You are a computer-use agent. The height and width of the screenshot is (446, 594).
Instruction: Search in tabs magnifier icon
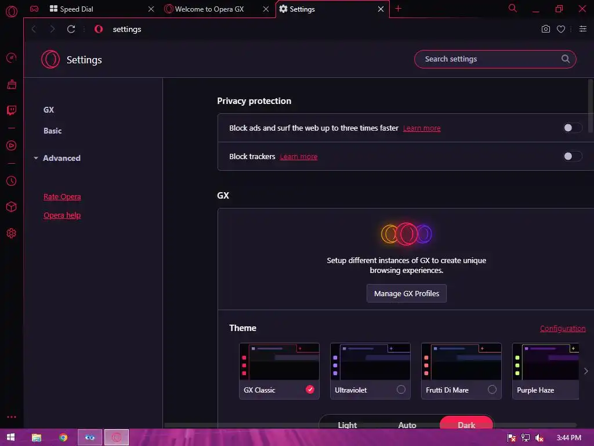[513, 8]
